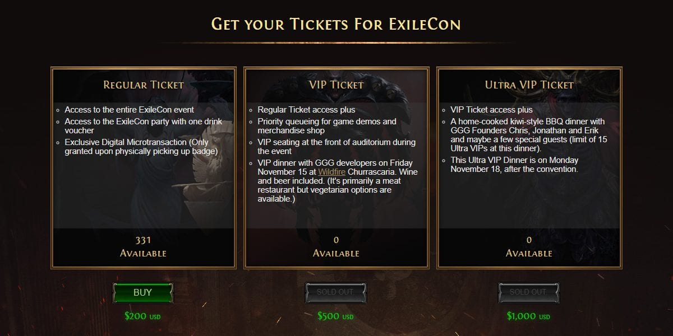This screenshot has width=673, height=336.
Task: Click the green BUY button
Action: (x=143, y=292)
